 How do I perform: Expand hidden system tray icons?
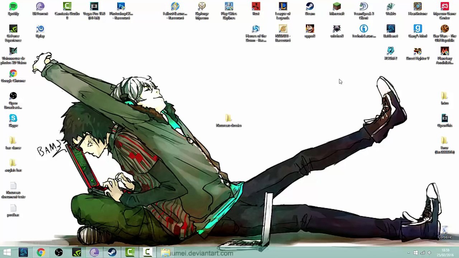click(408, 253)
